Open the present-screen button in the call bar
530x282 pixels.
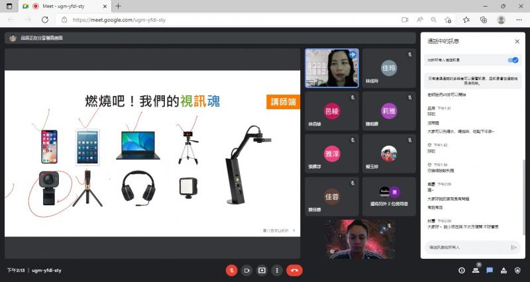pos(262,271)
